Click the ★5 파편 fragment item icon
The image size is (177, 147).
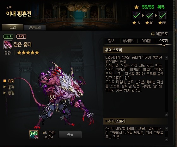34,134
